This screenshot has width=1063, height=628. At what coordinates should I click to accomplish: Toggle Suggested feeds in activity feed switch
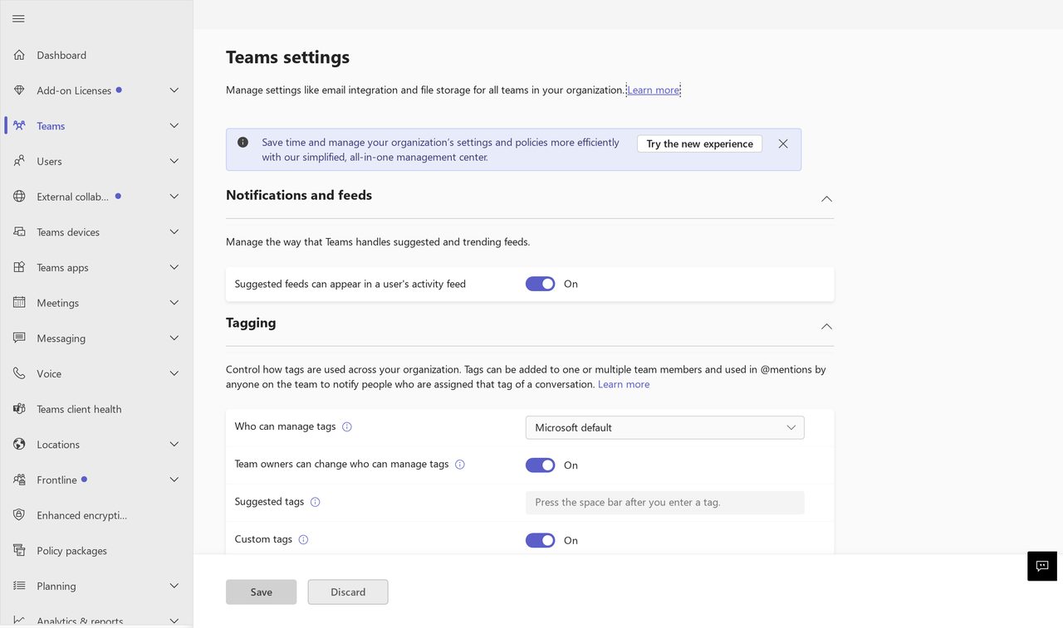coord(540,284)
